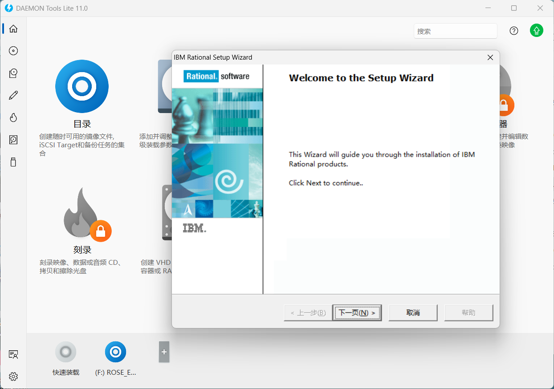The width and height of the screenshot is (554, 389).
Task: Click the help question mark icon
Action: click(514, 31)
